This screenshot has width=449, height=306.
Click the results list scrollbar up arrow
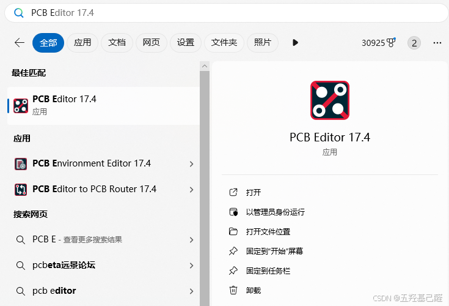click(205, 66)
